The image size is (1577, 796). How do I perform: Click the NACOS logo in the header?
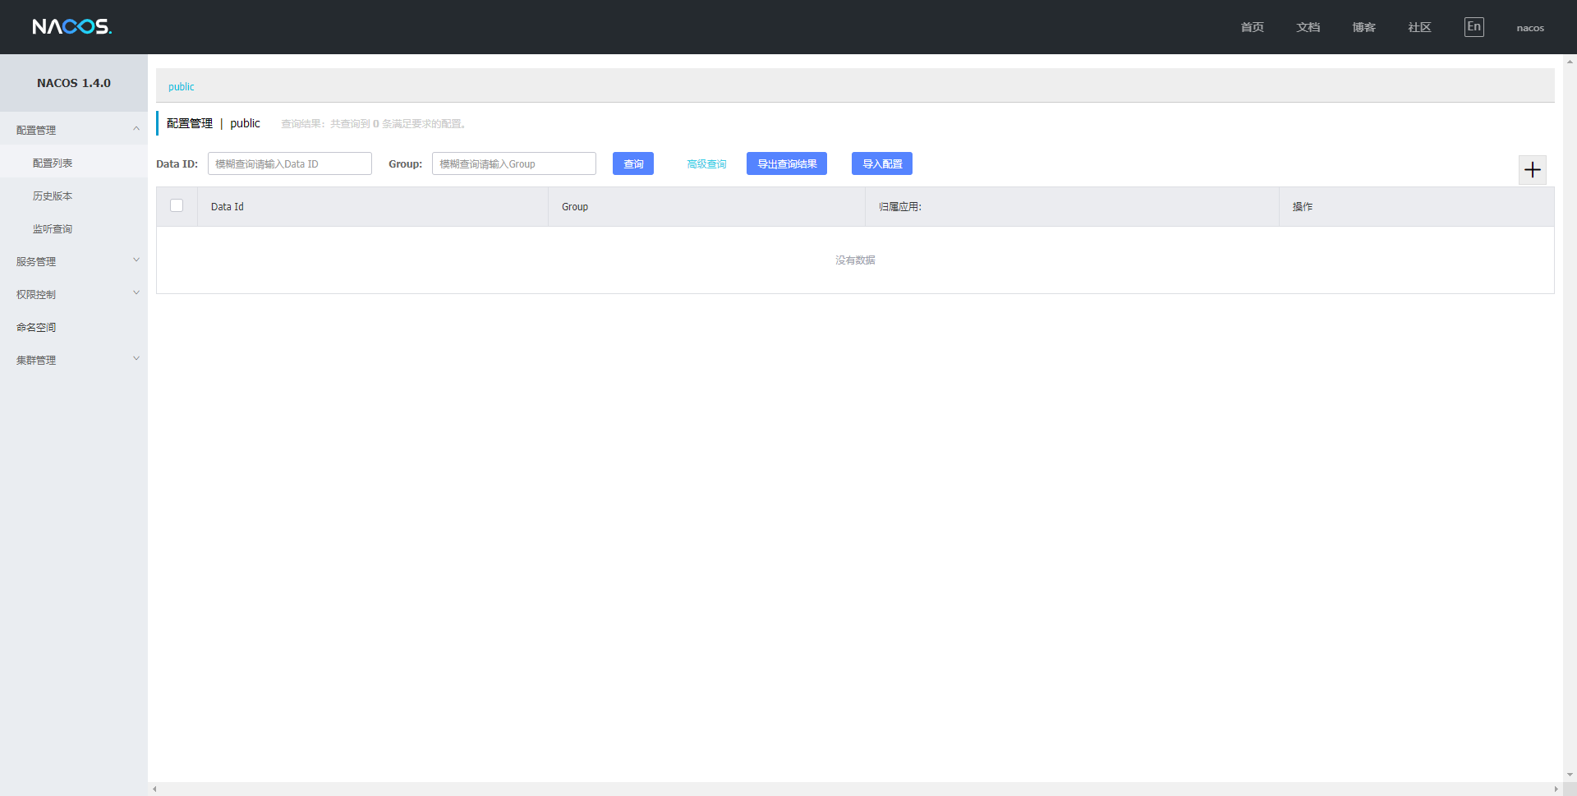point(72,26)
